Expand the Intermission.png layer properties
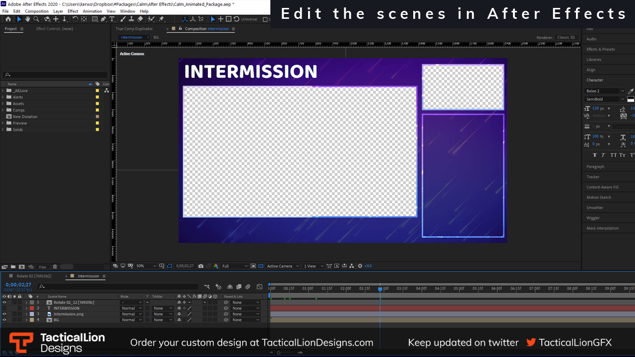Image resolution: width=635 pixels, height=357 pixels. (26, 314)
